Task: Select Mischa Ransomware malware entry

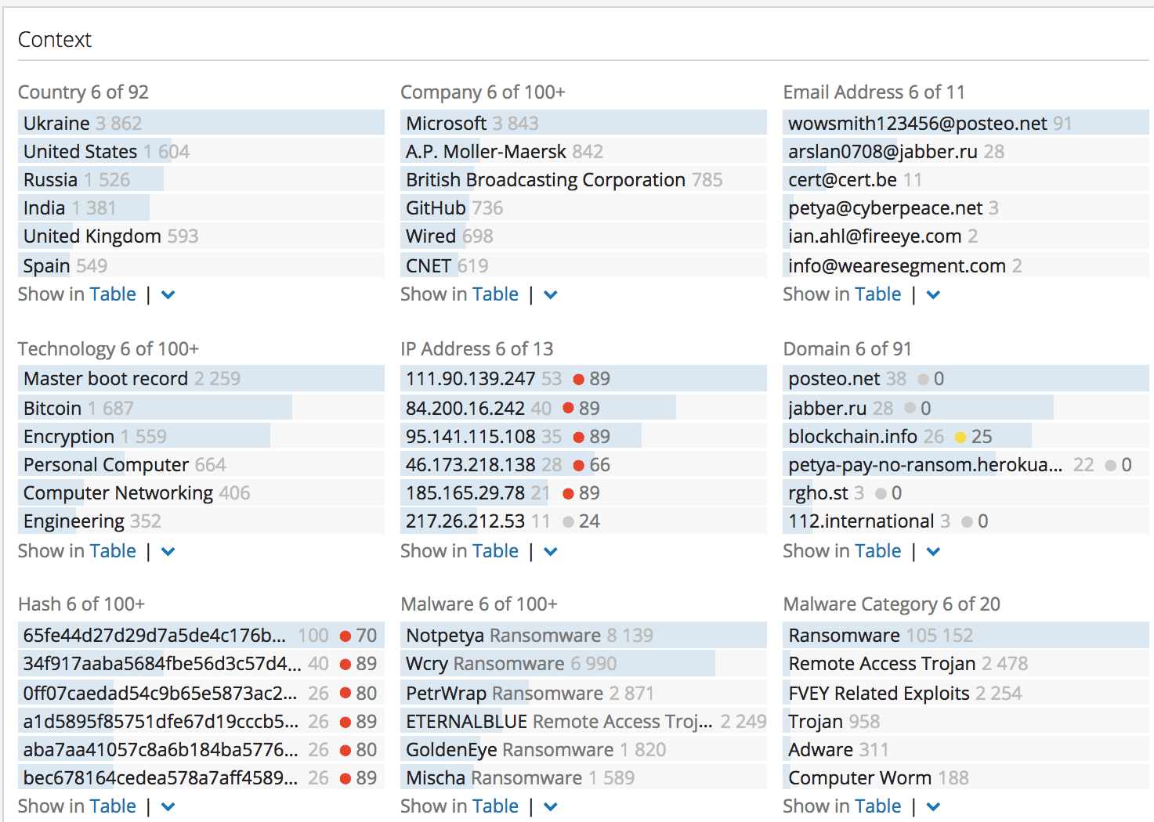Action: click(584, 777)
